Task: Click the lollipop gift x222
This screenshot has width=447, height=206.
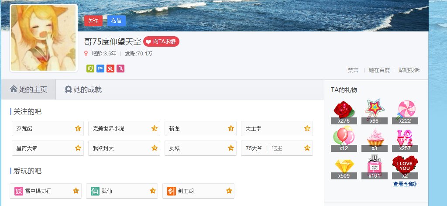Action: tap(405, 112)
